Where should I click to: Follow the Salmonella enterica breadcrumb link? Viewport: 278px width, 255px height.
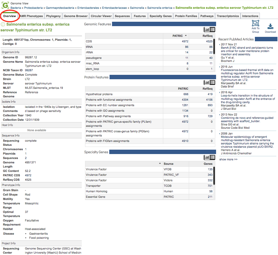(x=160, y=8)
